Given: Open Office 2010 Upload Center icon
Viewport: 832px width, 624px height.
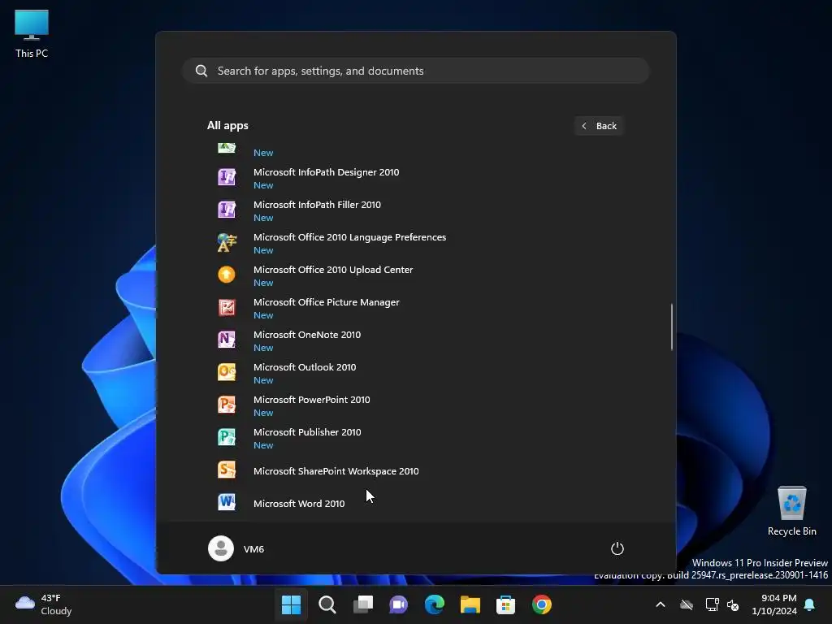Looking at the screenshot, I should pos(227,275).
